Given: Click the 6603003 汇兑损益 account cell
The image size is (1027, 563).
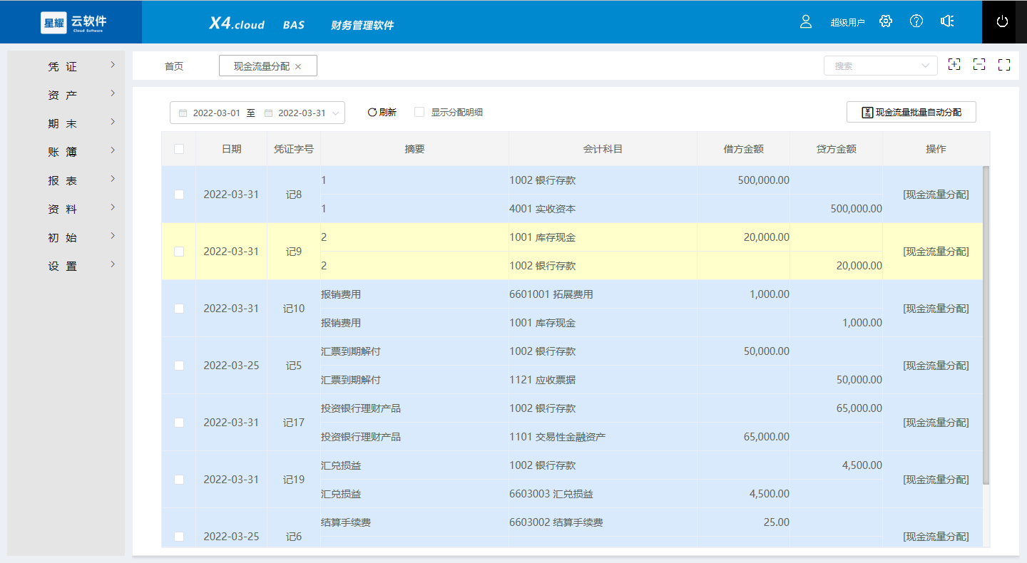Looking at the screenshot, I should pos(603,494).
